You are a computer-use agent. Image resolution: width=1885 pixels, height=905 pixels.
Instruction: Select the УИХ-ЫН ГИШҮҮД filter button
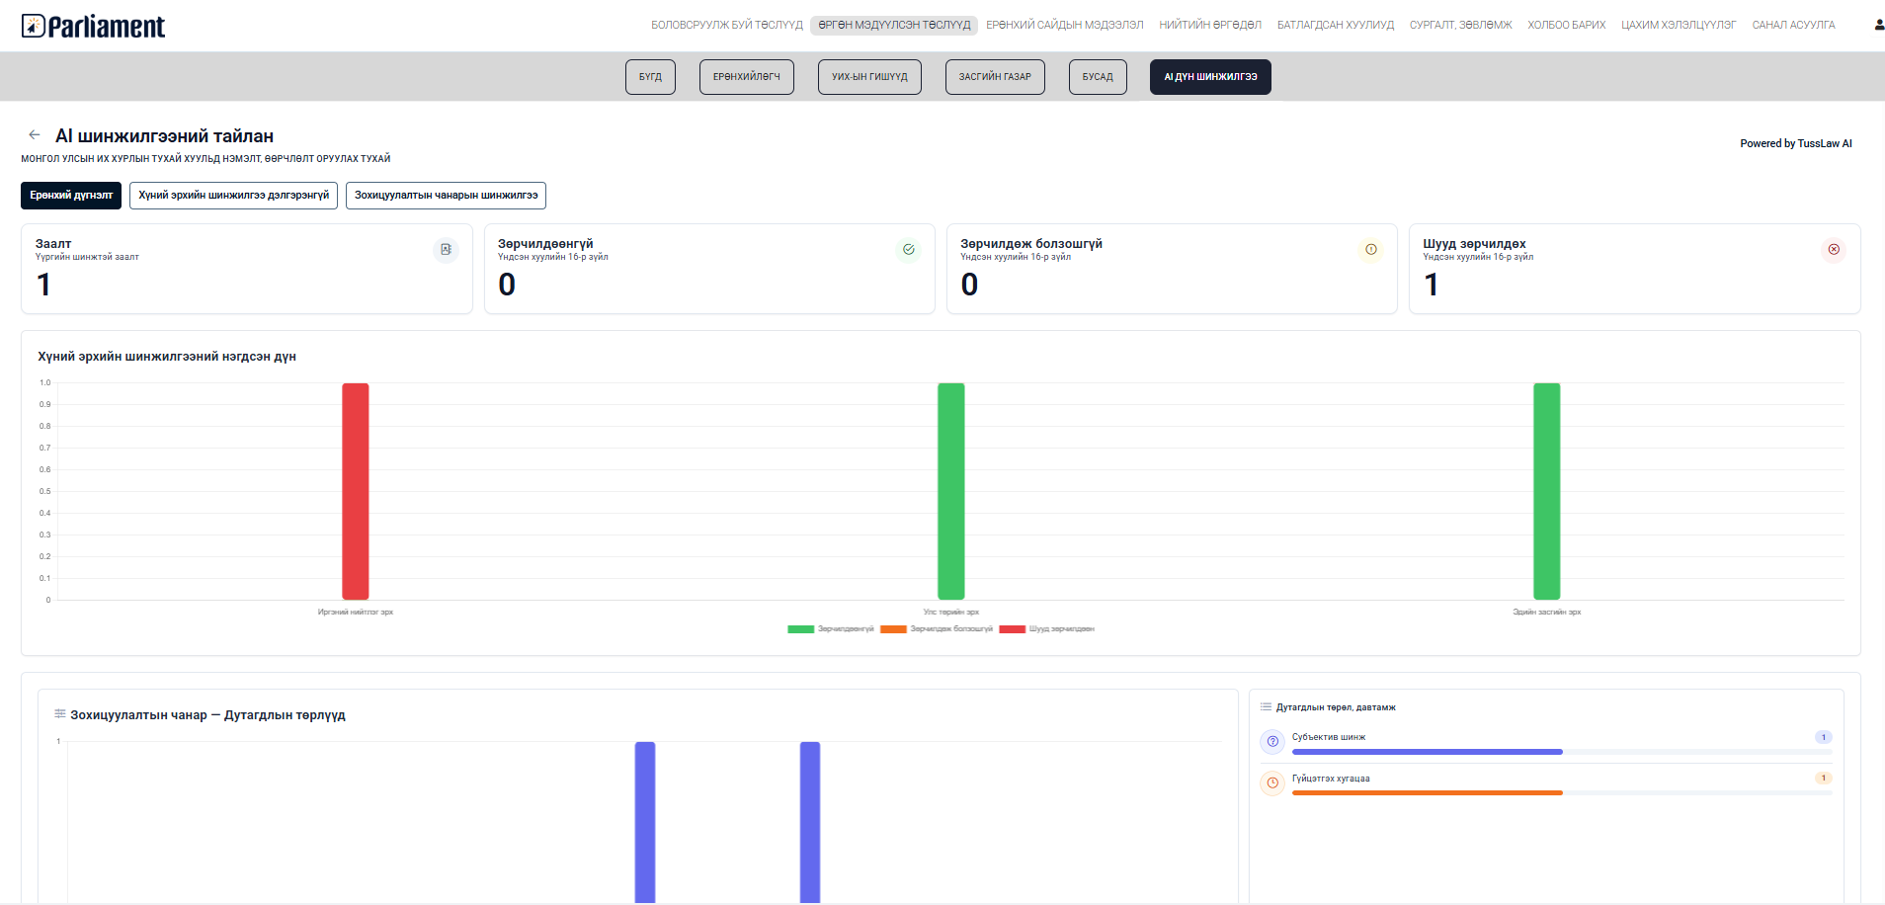(x=869, y=77)
